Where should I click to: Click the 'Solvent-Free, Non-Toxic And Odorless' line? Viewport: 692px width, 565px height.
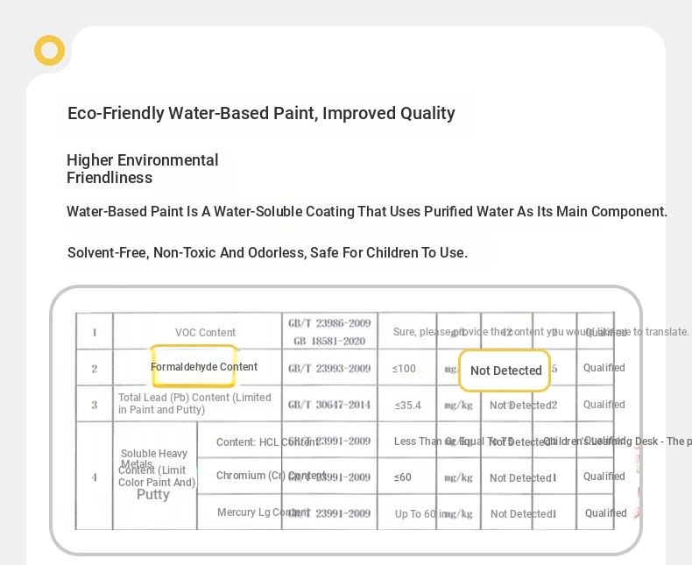coord(267,252)
